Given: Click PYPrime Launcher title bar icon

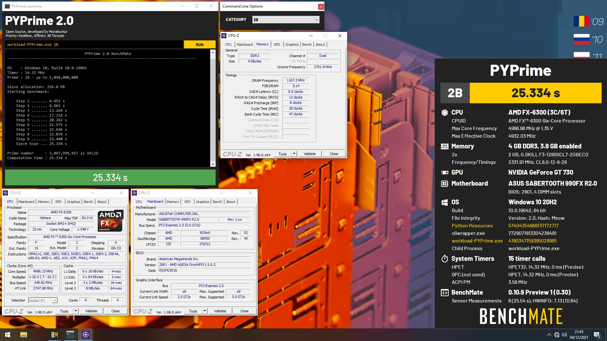Looking at the screenshot, I should pos(7,6).
